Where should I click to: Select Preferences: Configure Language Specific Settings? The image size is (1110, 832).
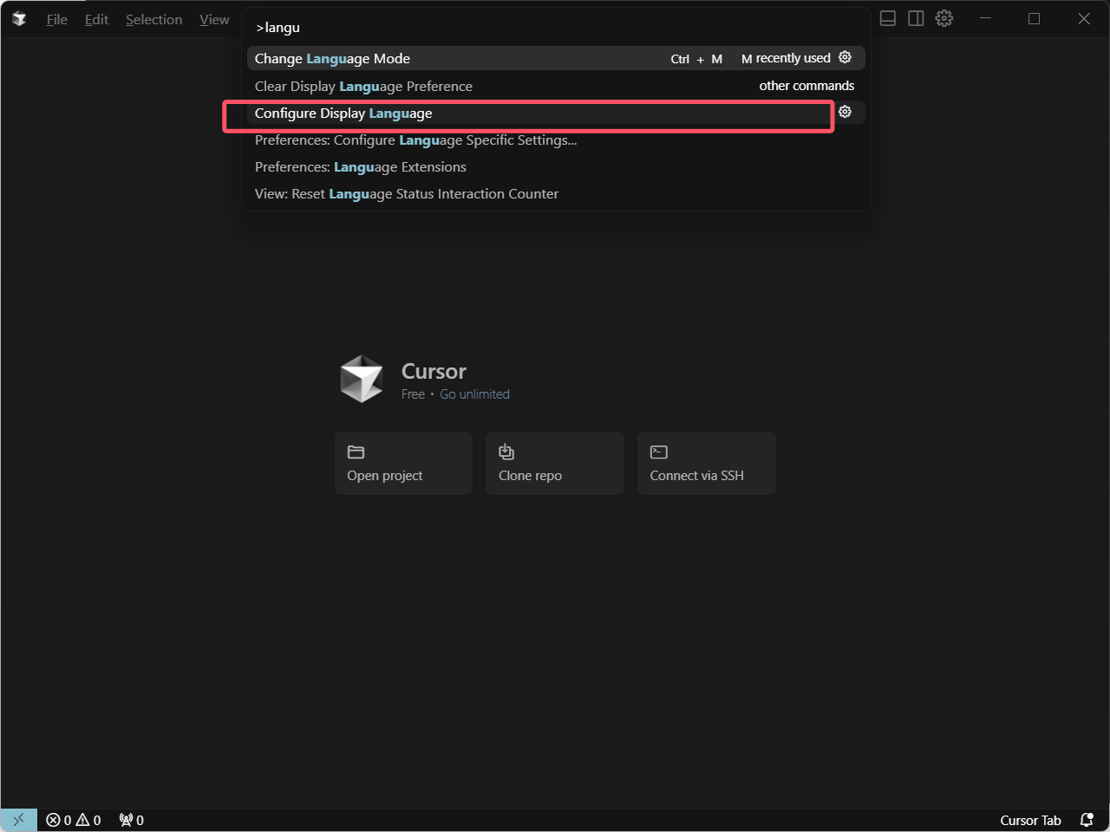(x=556, y=140)
